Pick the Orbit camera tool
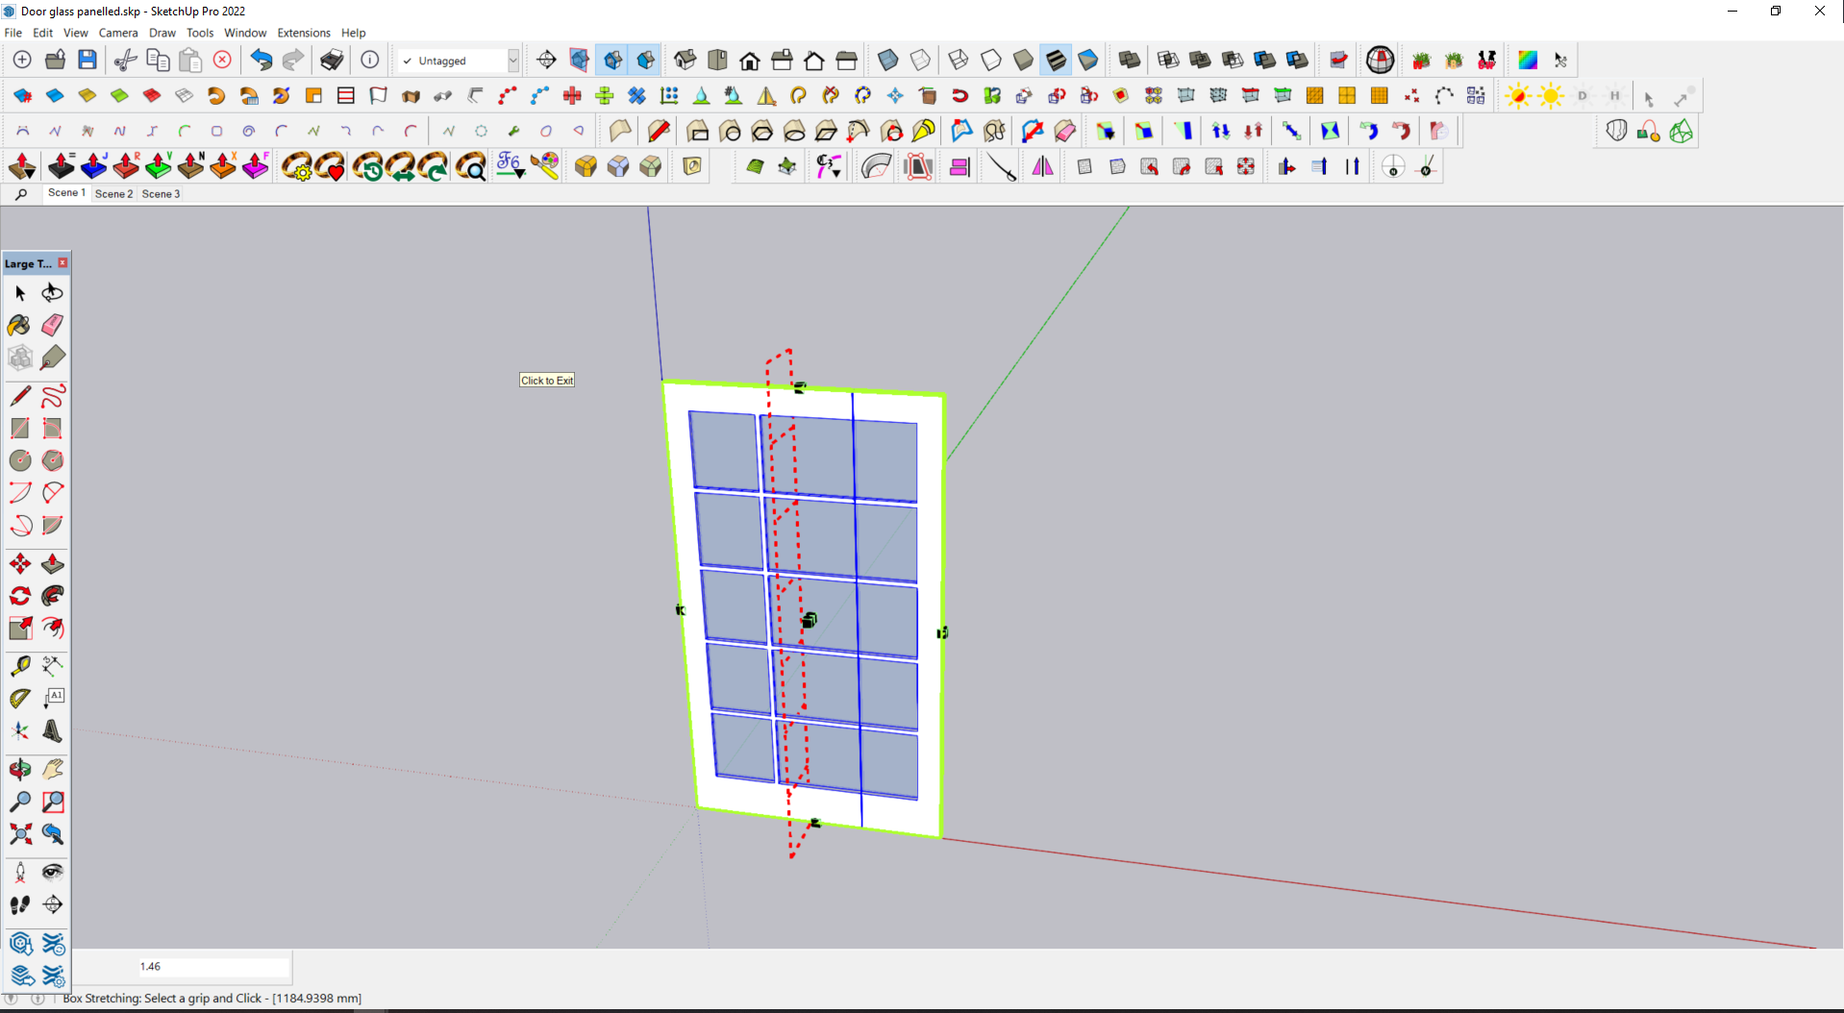This screenshot has width=1844, height=1013. [19, 769]
